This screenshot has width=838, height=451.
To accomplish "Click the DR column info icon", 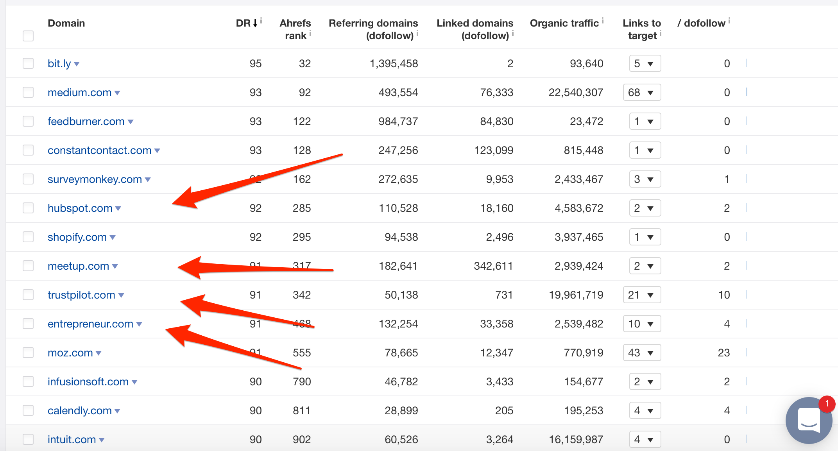I will pos(261,20).
